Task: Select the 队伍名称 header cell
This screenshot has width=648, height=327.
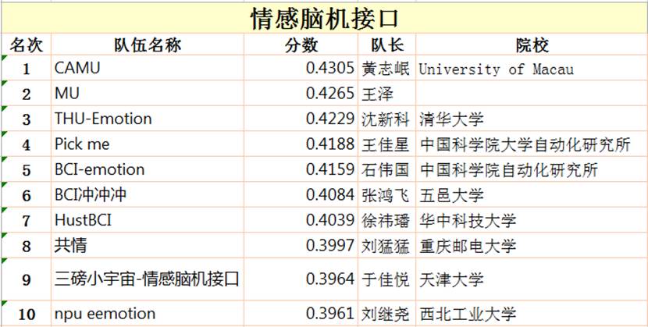Action: (x=147, y=44)
